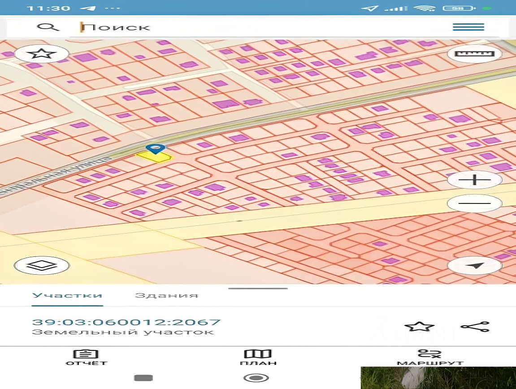This screenshot has width=516, height=389.
Task: Zoom out with the minus button
Action: (x=474, y=203)
